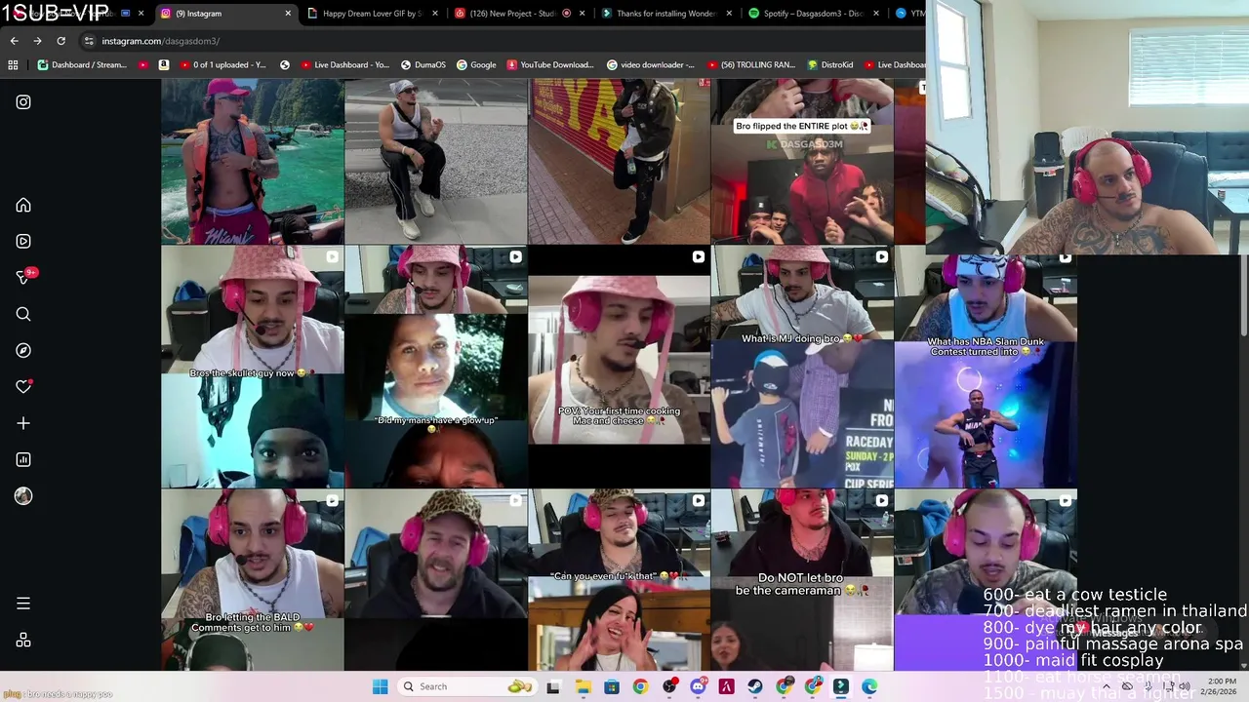The image size is (1249, 702).
Task: Open first time cooking Mac and cheese reel
Action: [x=619, y=367]
